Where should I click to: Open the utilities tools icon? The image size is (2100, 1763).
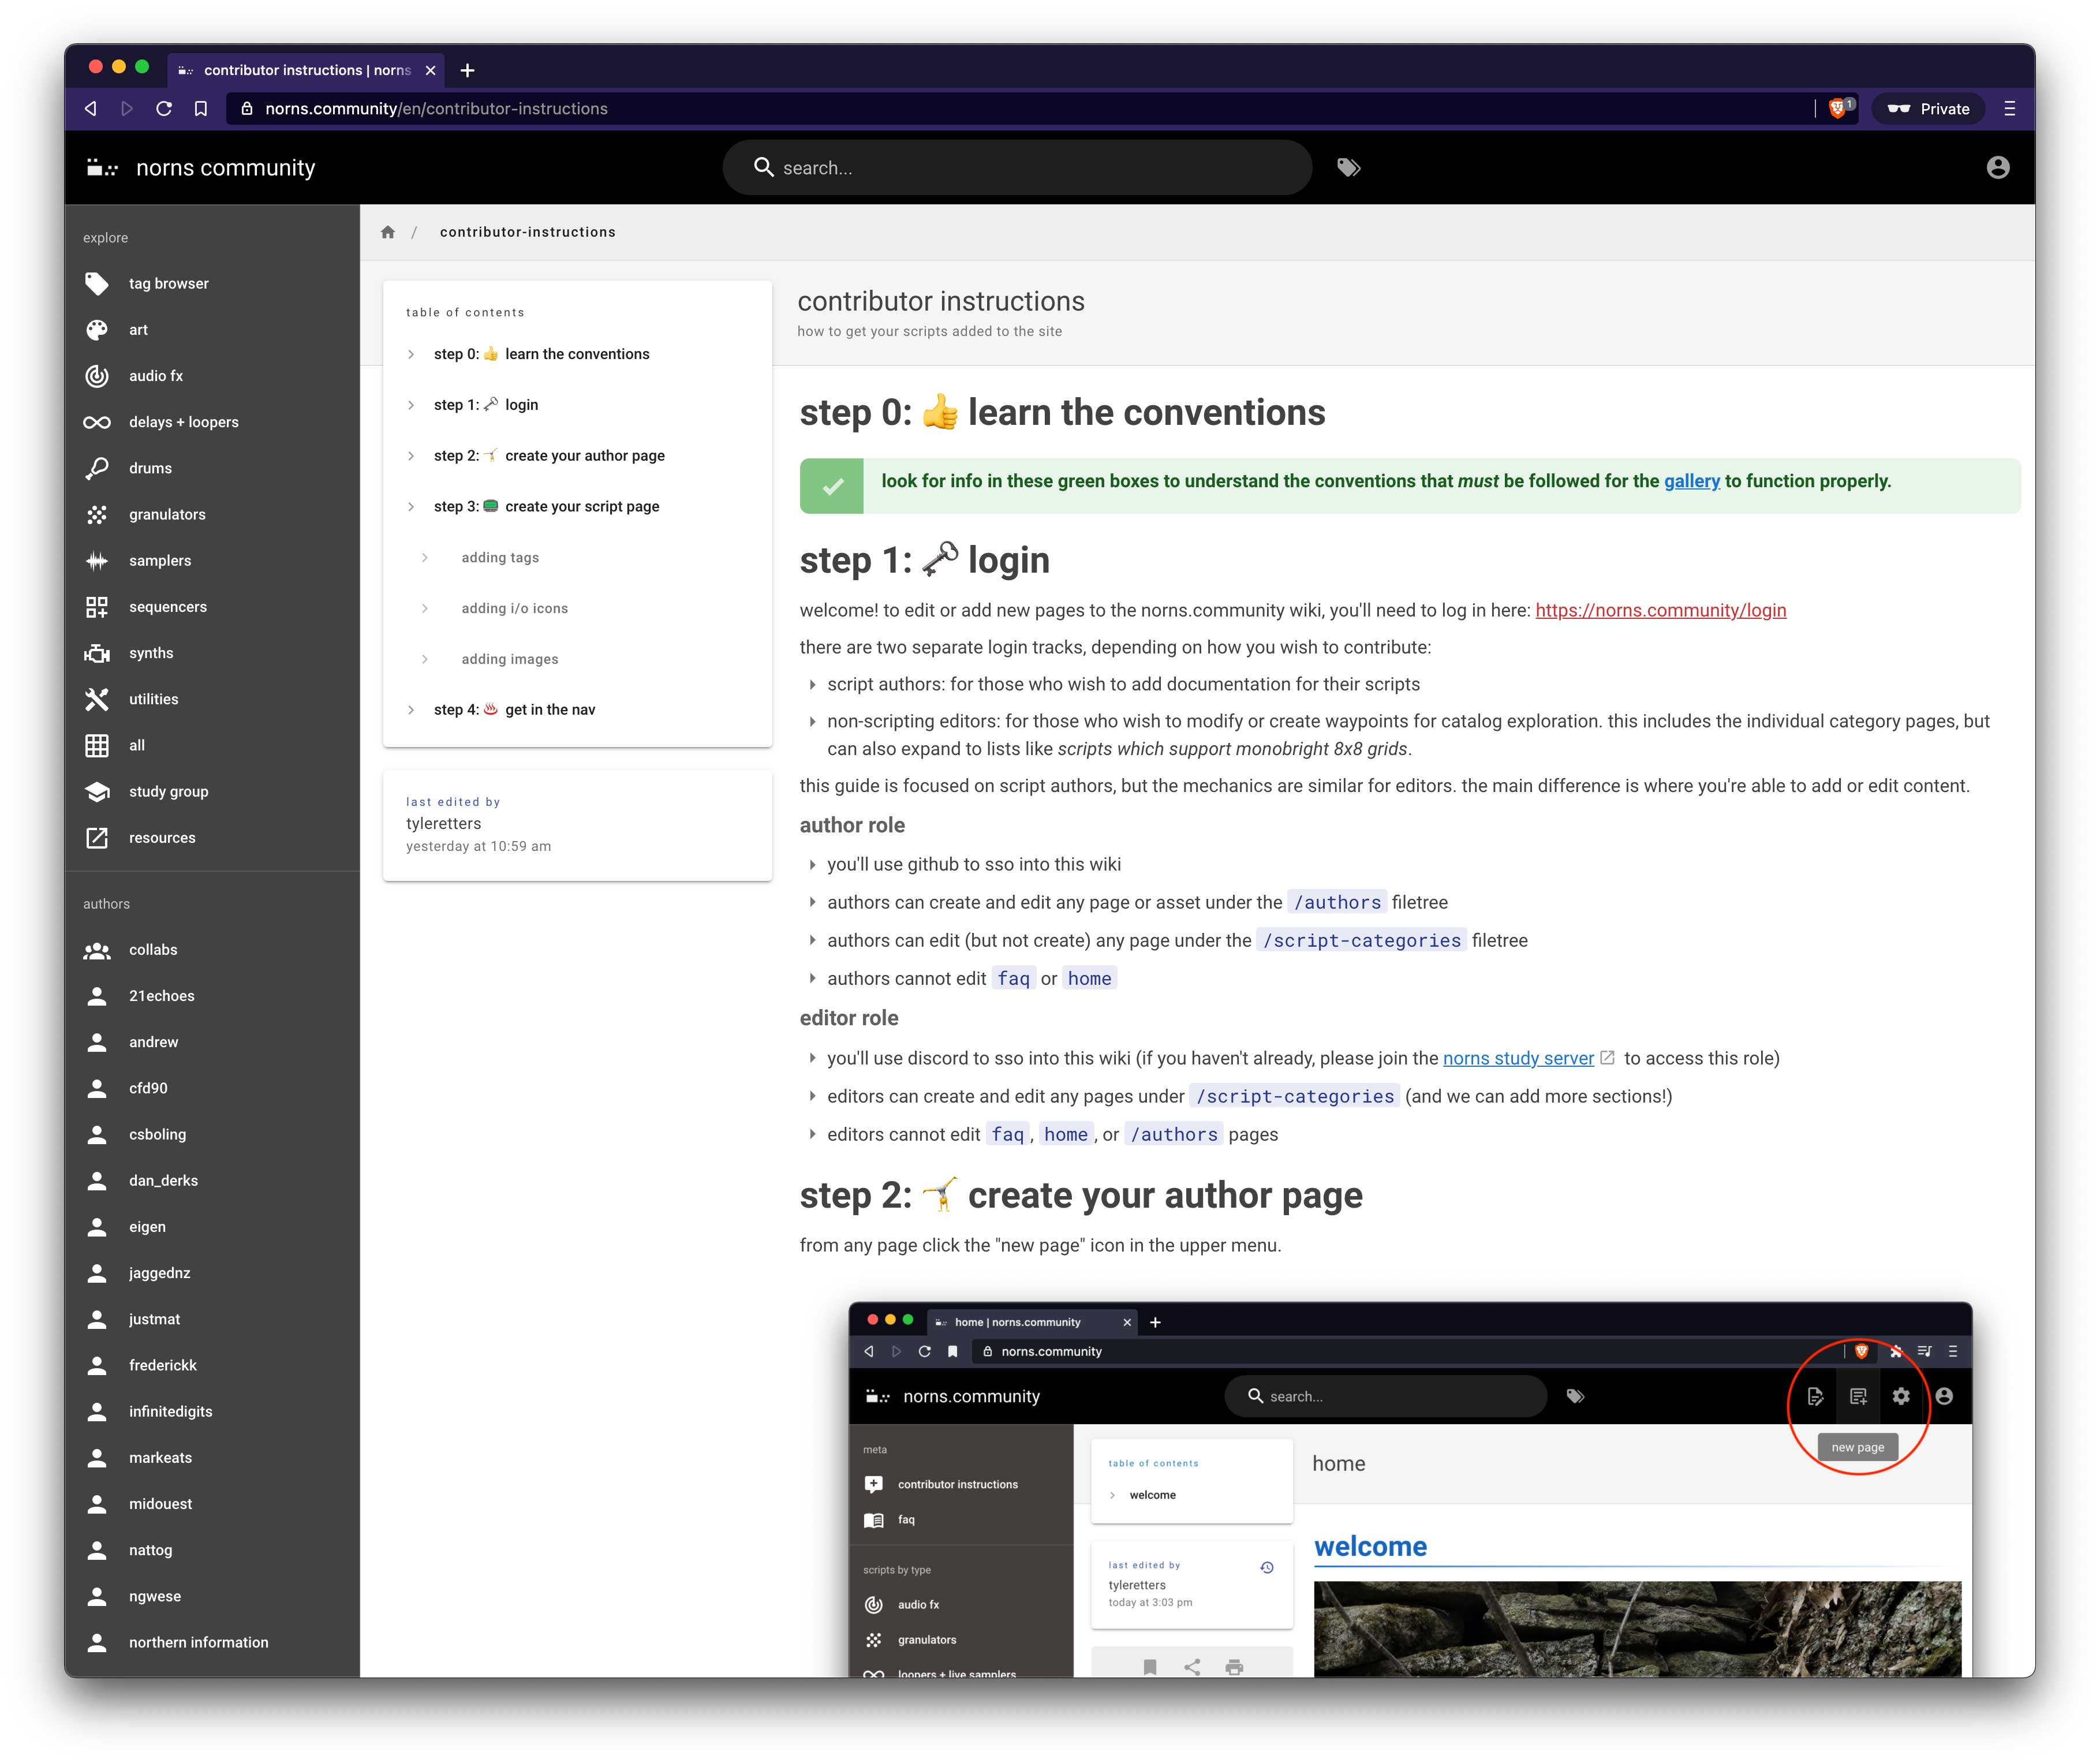pyautogui.click(x=97, y=699)
